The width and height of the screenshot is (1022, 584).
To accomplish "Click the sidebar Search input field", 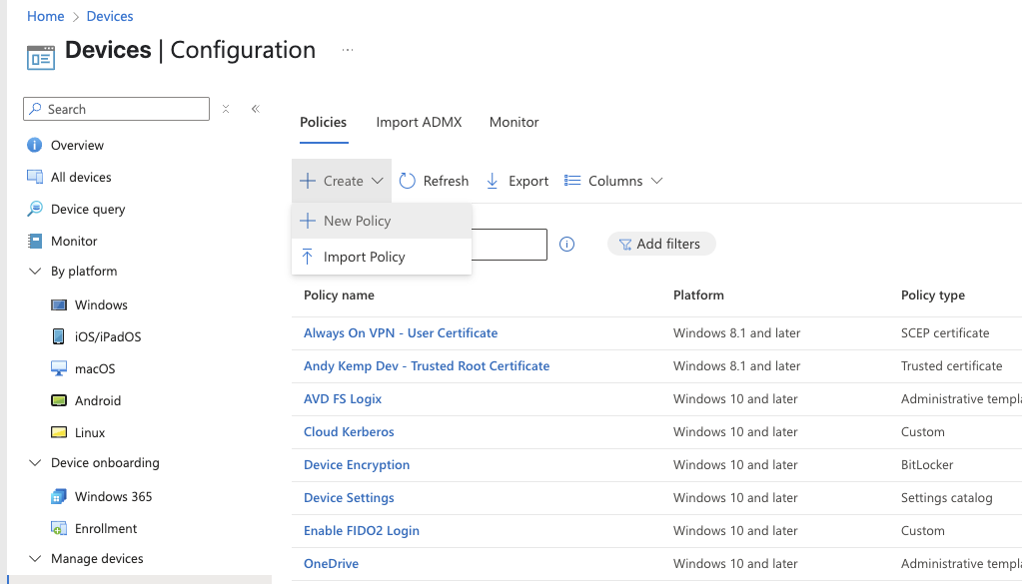I will 117,109.
